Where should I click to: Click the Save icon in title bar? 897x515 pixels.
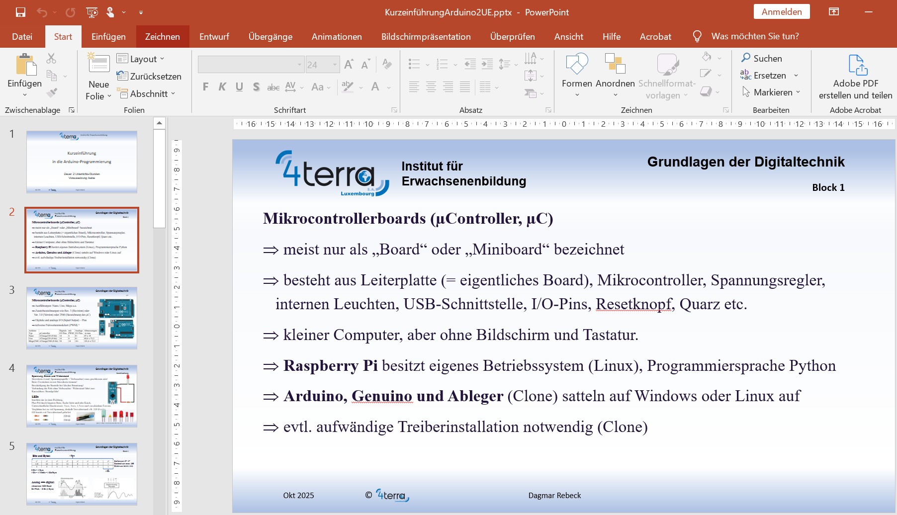pyautogui.click(x=20, y=12)
